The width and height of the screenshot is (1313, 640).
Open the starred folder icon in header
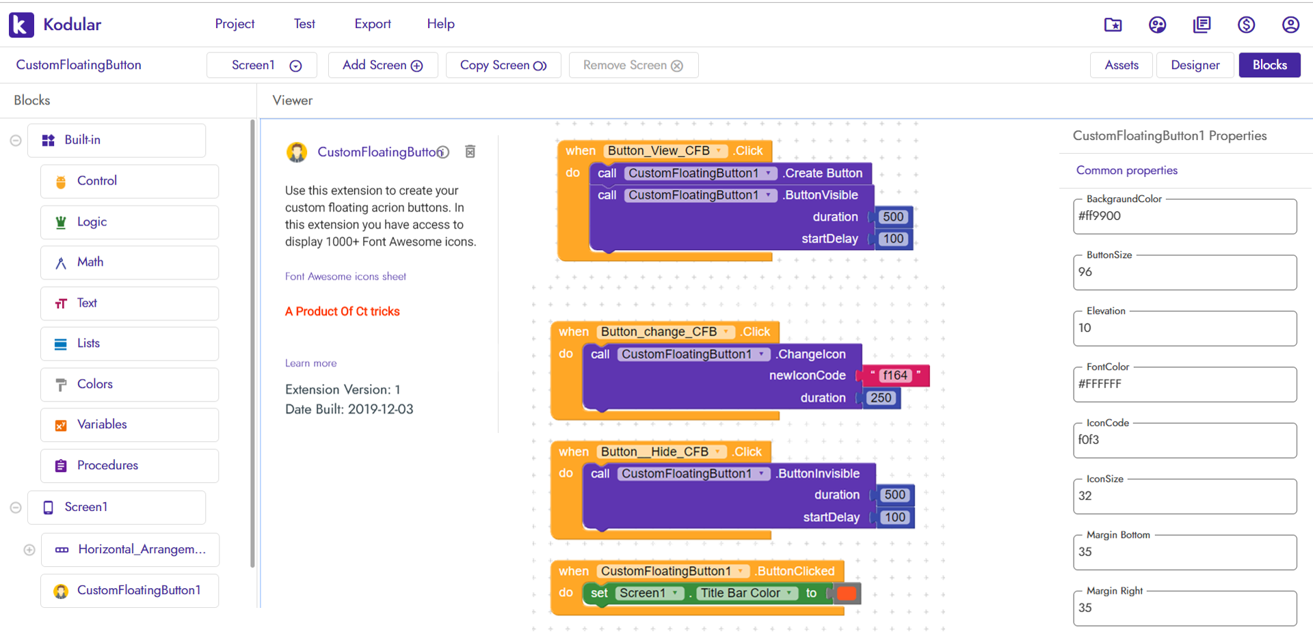pos(1113,25)
